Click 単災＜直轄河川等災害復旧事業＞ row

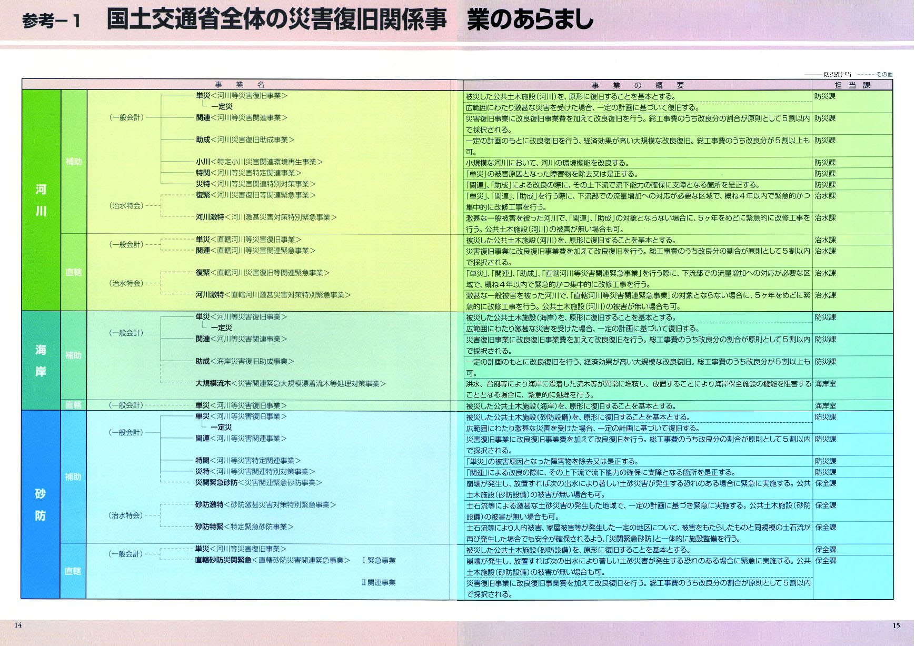(x=248, y=240)
